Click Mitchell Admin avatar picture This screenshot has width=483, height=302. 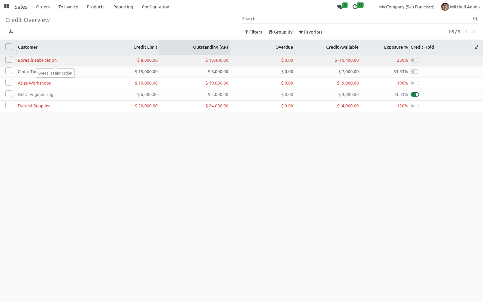[x=445, y=7]
